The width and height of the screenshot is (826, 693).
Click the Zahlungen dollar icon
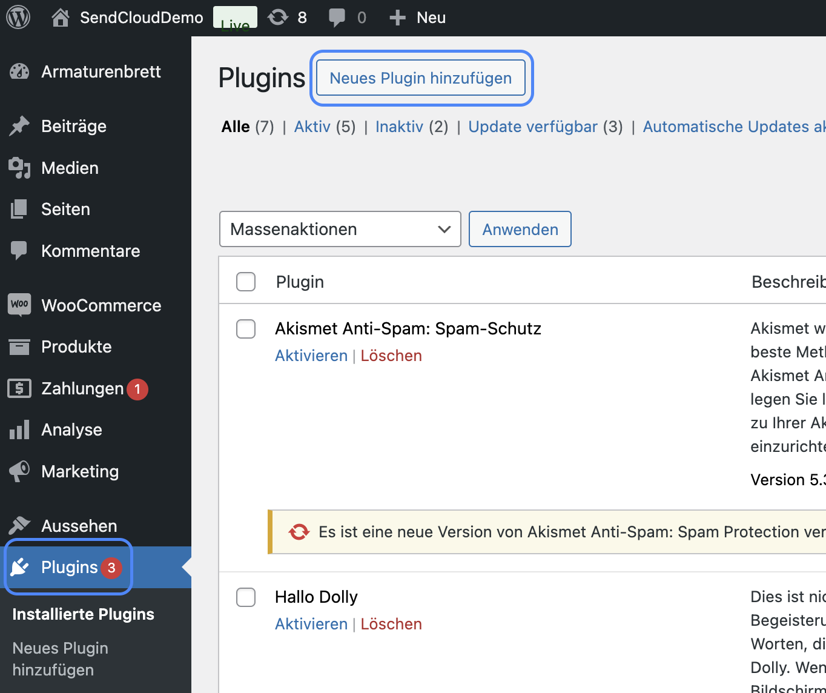point(19,388)
